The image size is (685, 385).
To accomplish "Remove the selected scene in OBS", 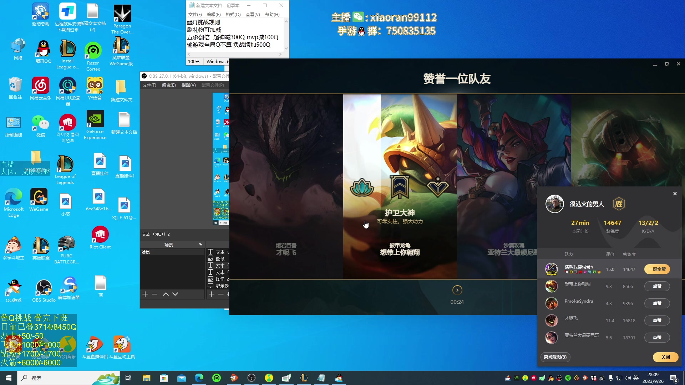I will [x=154, y=294].
